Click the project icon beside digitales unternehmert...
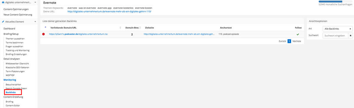354x108 pixels. [x=3, y=2]
